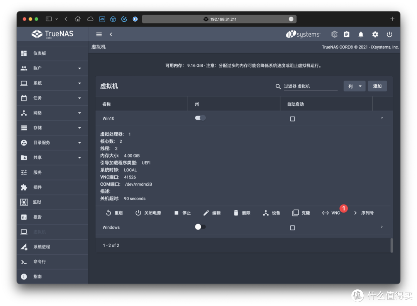
Task: Click the JS extension icon in Safari toolbar
Action: [x=102, y=19]
